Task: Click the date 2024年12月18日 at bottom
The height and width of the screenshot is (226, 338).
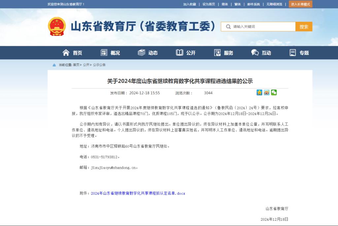Action: 274,219
